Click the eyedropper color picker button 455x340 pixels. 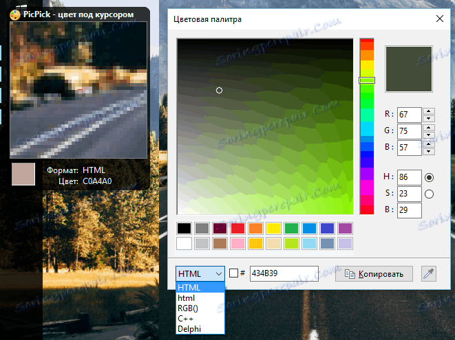coord(429,273)
